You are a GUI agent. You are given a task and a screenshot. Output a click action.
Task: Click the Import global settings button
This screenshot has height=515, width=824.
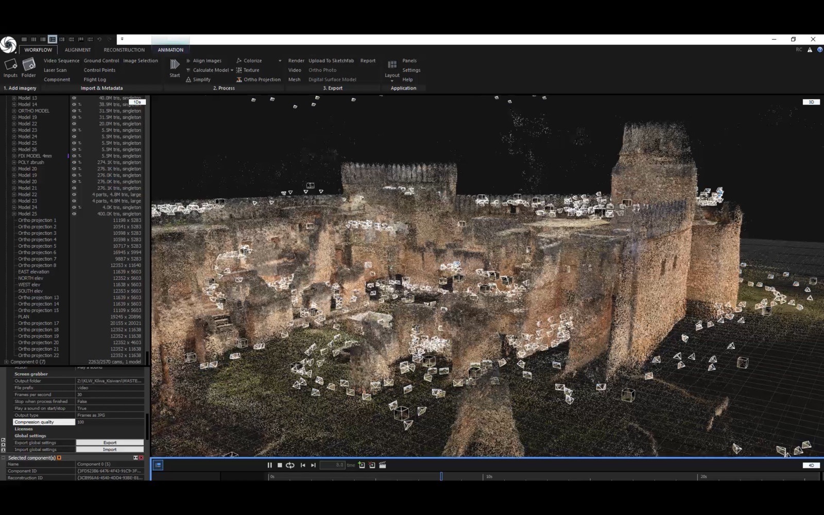point(110,450)
